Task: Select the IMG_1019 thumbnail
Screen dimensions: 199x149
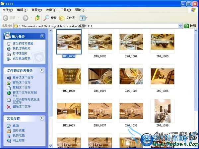Action: (100, 76)
